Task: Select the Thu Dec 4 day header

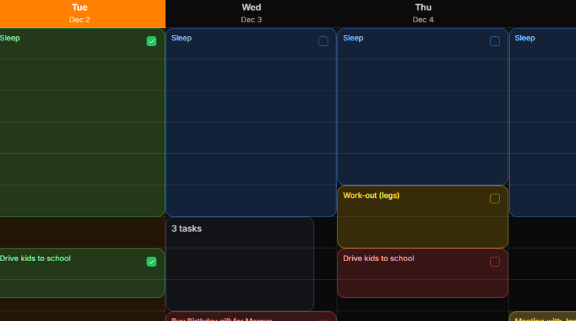Action: click(423, 13)
